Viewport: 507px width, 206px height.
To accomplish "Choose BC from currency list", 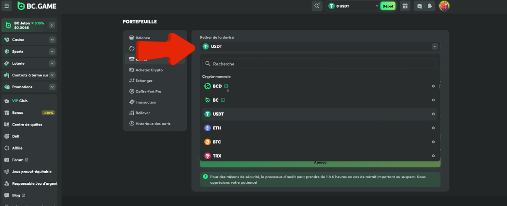I will click(320, 100).
